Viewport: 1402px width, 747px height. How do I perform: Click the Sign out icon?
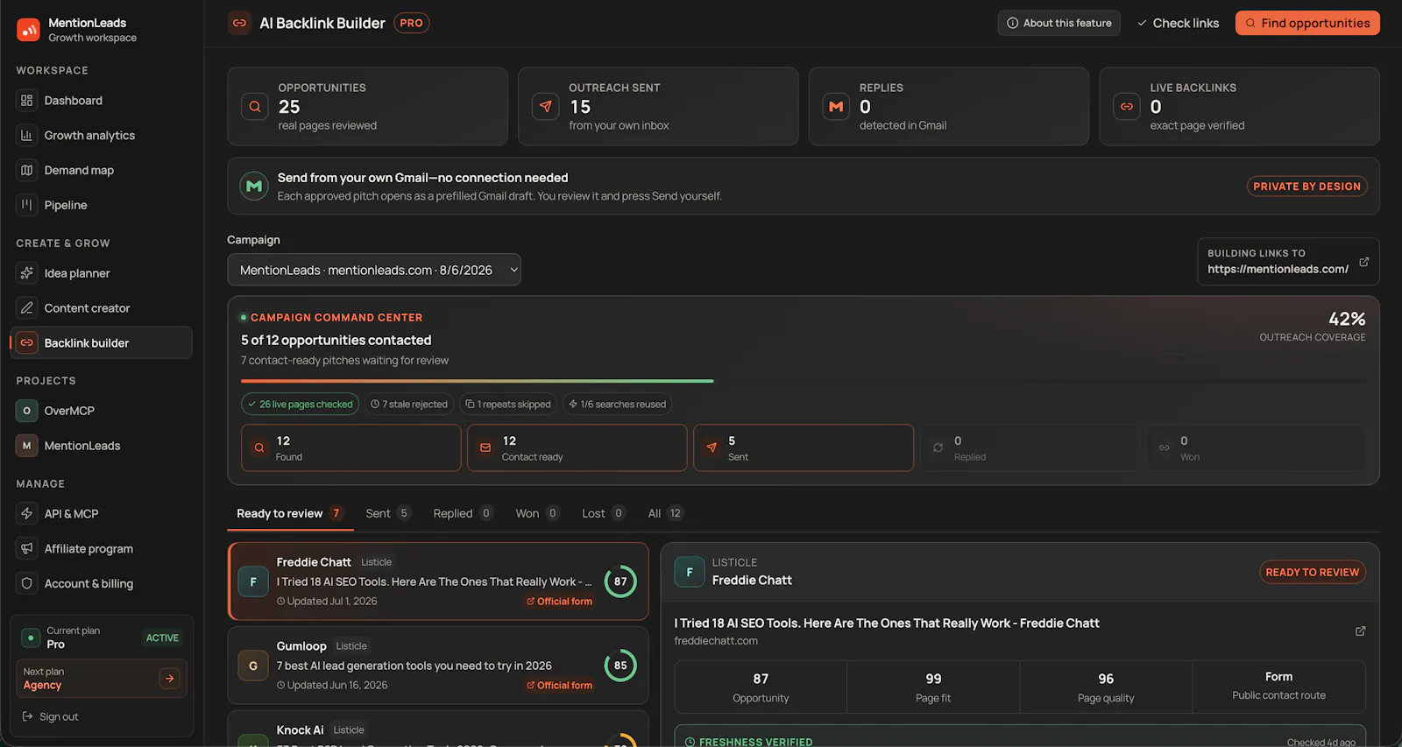pos(27,716)
